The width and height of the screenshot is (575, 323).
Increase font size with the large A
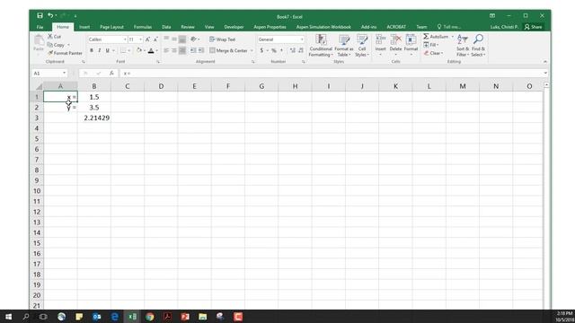click(147, 39)
